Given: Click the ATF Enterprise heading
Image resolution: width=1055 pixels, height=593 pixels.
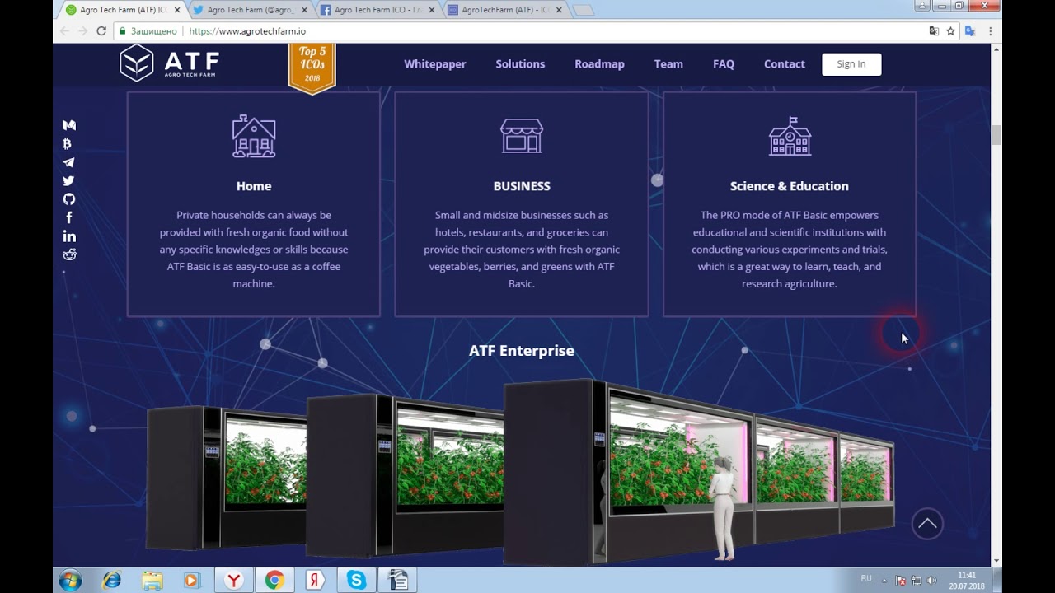Looking at the screenshot, I should tap(522, 351).
